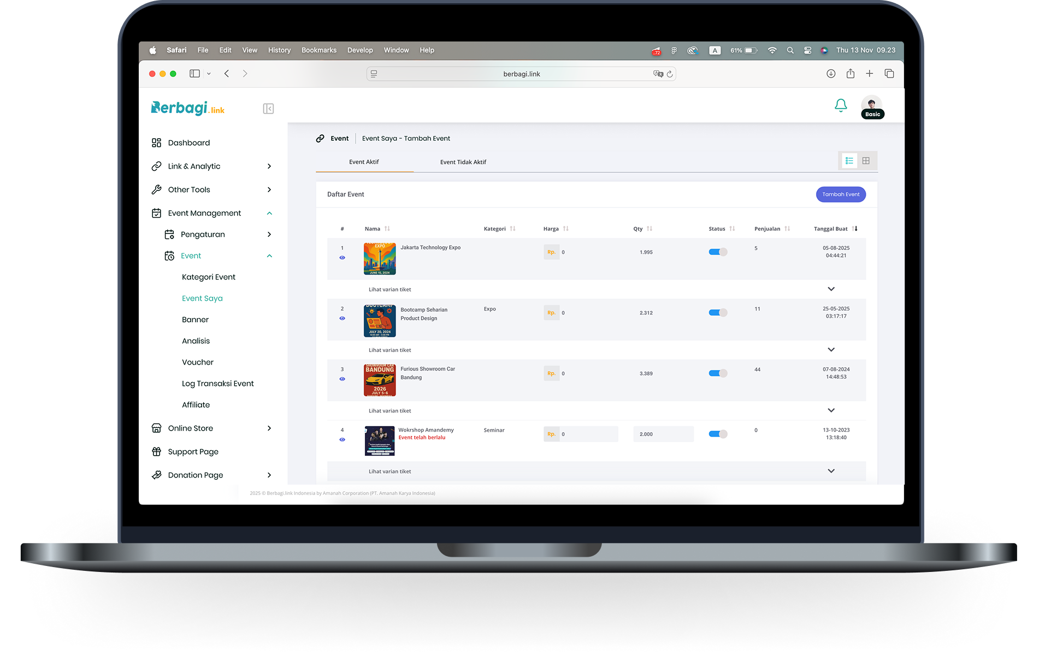Click the Other Tools wrench icon

(x=156, y=189)
